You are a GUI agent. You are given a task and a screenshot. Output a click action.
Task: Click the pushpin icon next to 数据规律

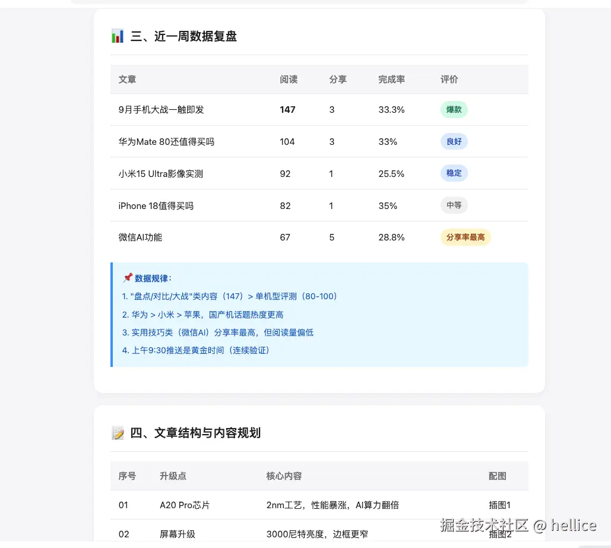coord(128,278)
